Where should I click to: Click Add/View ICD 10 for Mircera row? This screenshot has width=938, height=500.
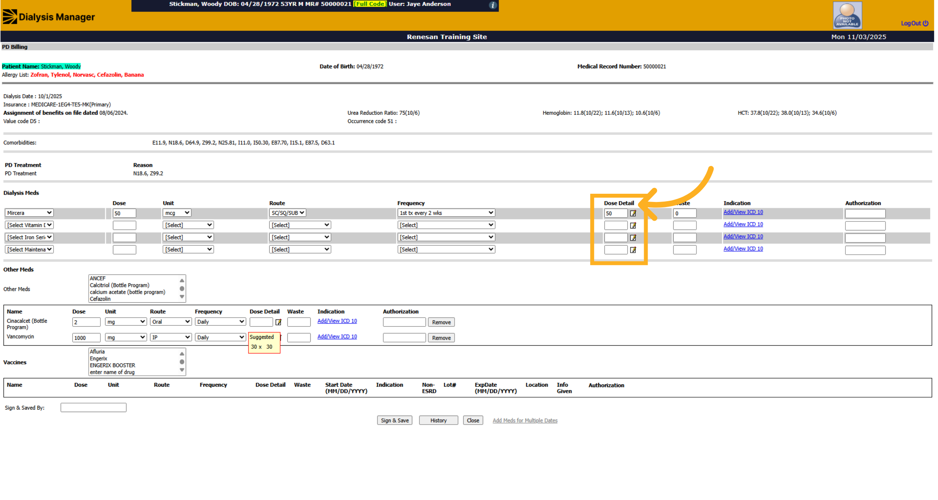(743, 212)
